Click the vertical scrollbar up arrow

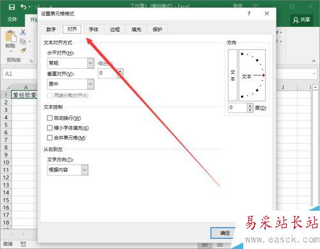(316, 87)
